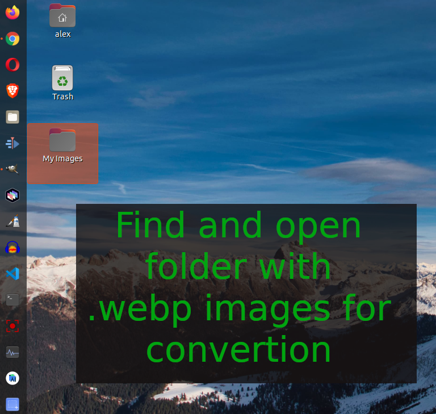Launch Brave browser from the dock
Image resolution: width=436 pixels, height=414 pixels.
[12, 91]
